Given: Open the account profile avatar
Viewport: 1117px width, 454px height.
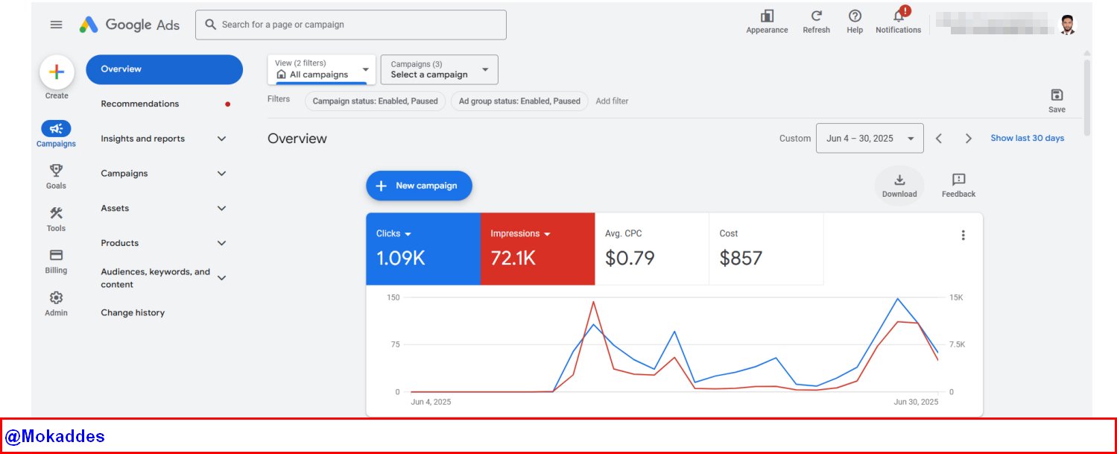Looking at the screenshot, I should click(1068, 25).
